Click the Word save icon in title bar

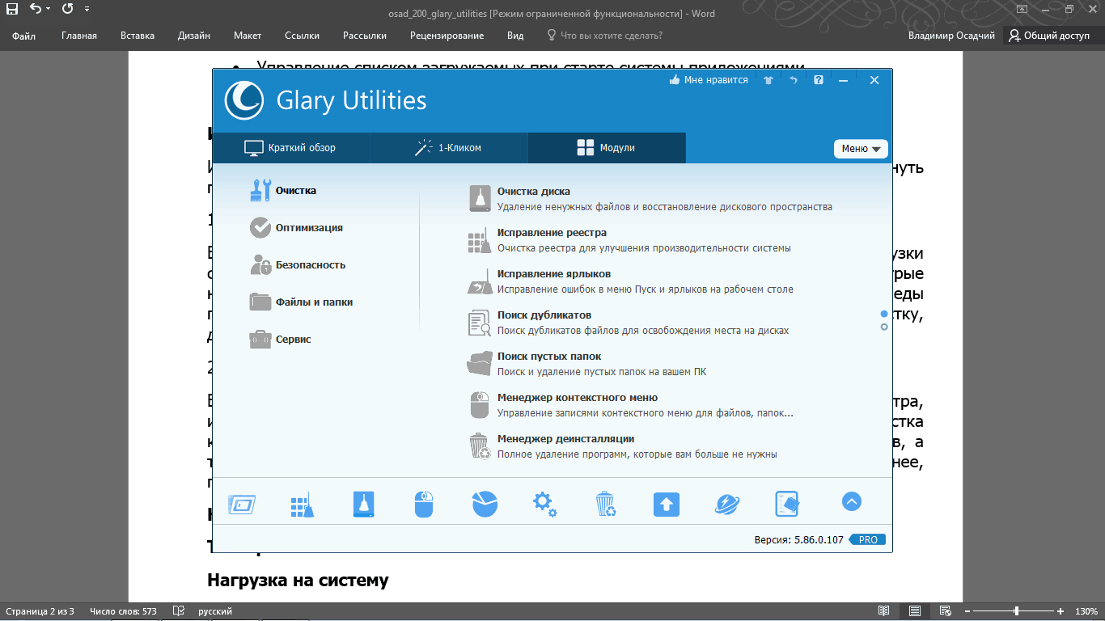coord(11,10)
